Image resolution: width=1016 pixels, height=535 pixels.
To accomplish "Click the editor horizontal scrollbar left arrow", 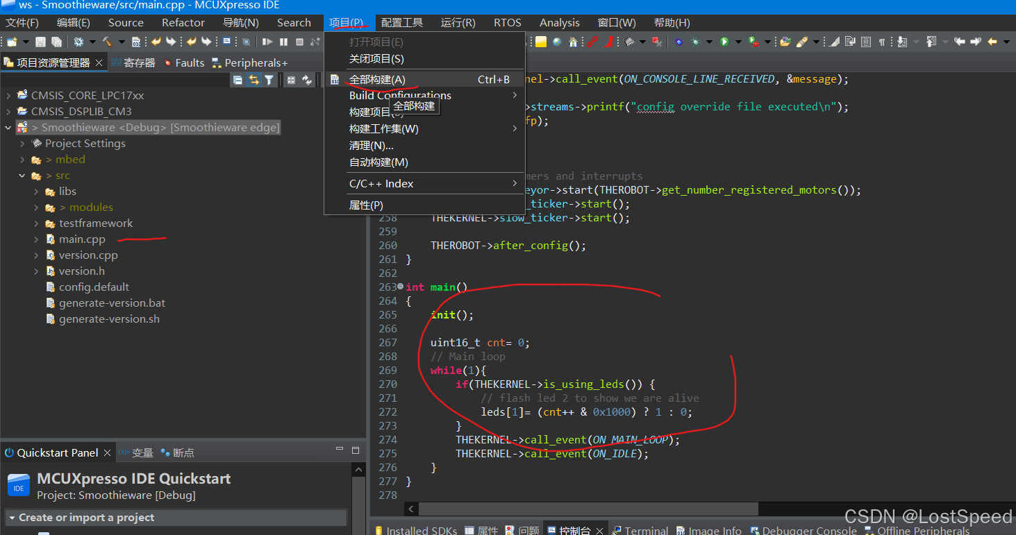I will coord(411,509).
